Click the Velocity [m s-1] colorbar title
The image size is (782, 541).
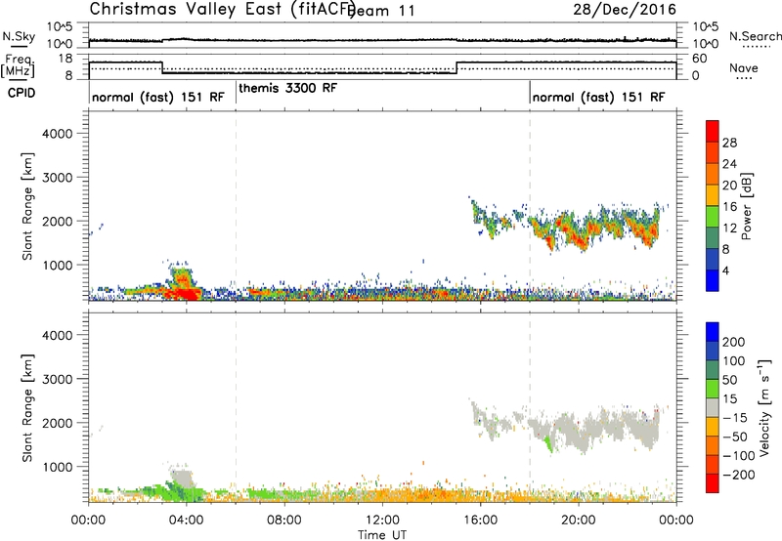[764, 407]
